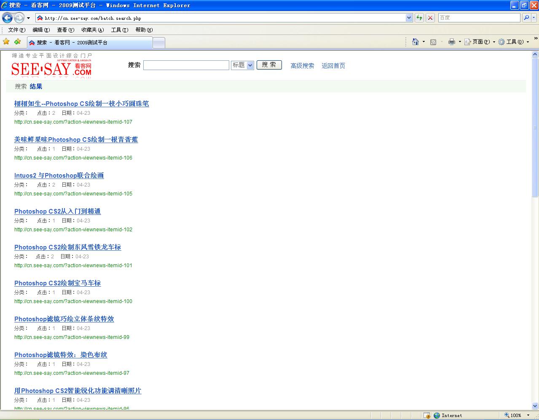Viewport: 539px width, 420px height.
Task: Click the Print icon in command bar
Action: tap(452, 42)
